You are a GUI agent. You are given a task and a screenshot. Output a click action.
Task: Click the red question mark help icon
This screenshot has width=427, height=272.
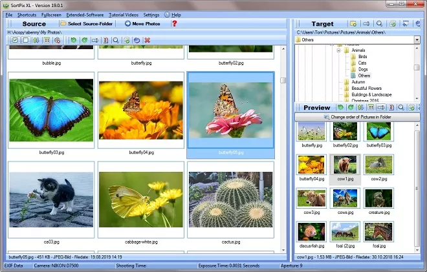(x=174, y=24)
